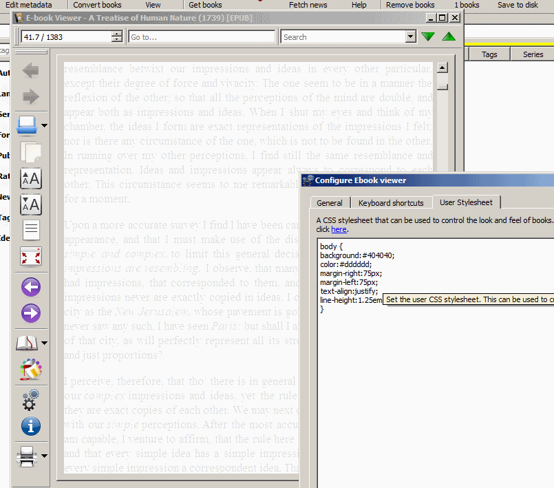
Task: Click Remove books in calibre toolbar
Action: pyautogui.click(x=410, y=5)
